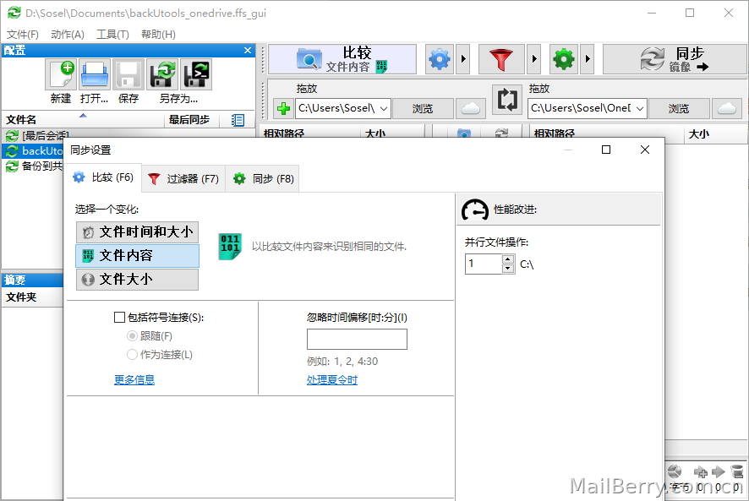Screen dimensions: 749x501
Task: Click the blue gear comparison settings icon
Action: [x=440, y=59]
